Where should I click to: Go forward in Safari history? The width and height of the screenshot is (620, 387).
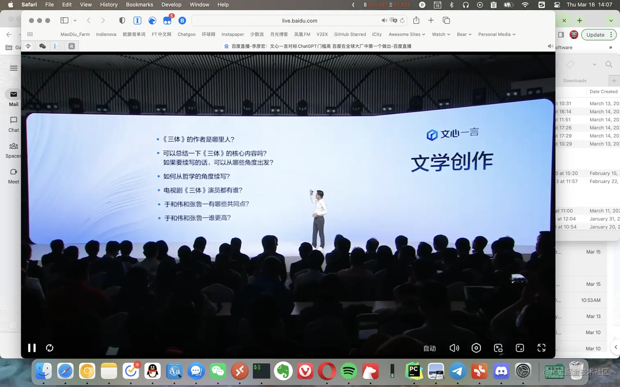[103, 20]
